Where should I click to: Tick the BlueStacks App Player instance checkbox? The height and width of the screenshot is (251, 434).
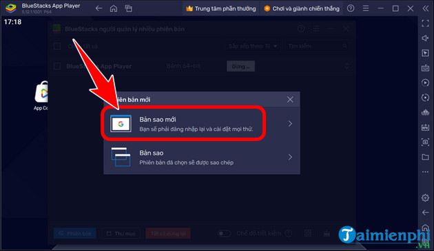point(57,66)
